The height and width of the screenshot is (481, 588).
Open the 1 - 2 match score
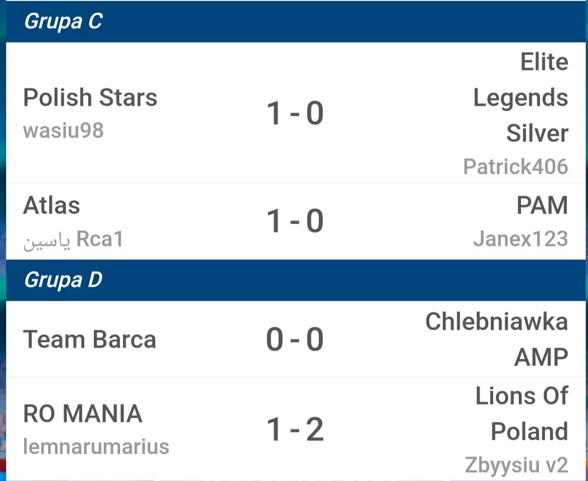click(x=295, y=430)
